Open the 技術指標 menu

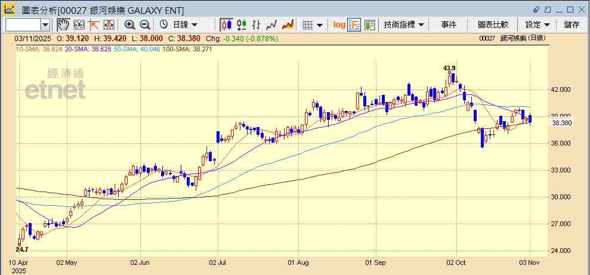point(404,24)
